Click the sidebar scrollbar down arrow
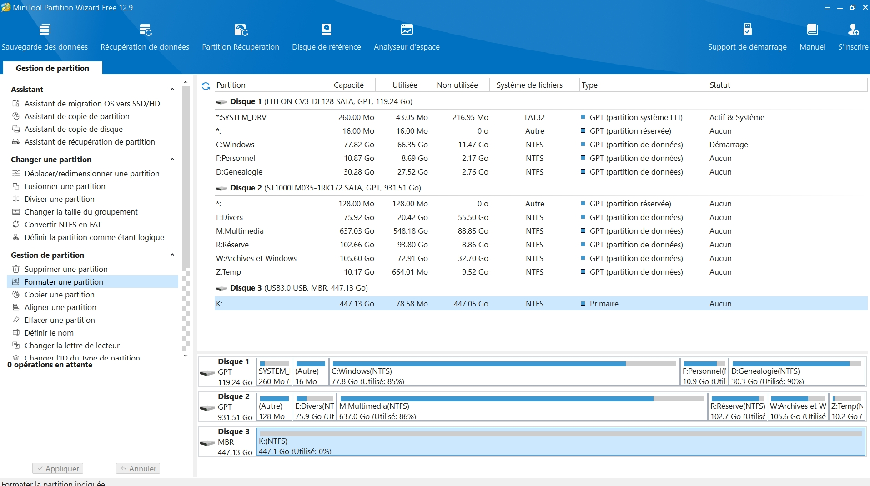 pyautogui.click(x=186, y=356)
